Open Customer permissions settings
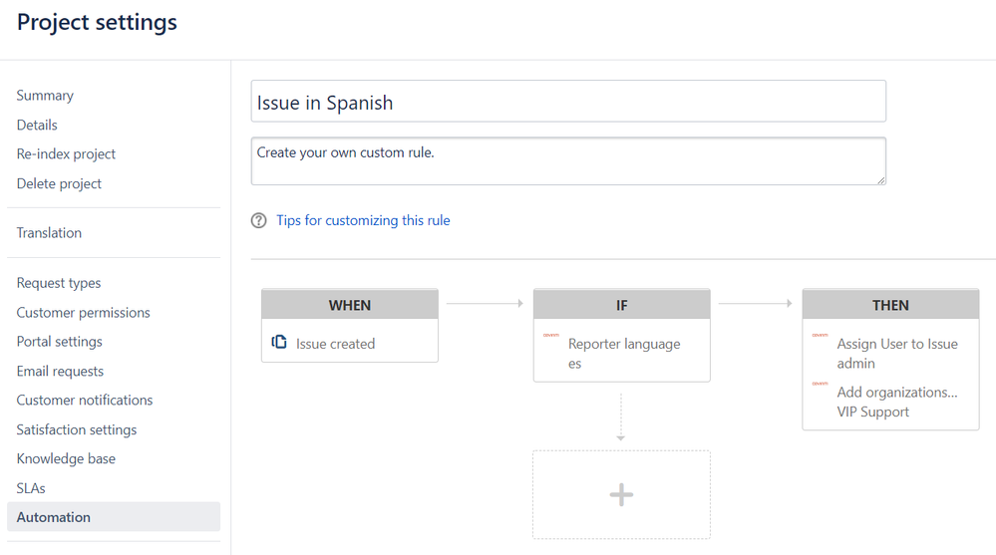Screen dimensions: 996x555 [x=83, y=313]
